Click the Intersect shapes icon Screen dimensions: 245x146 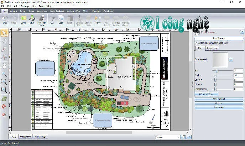pyautogui.click(x=125, y=20)
